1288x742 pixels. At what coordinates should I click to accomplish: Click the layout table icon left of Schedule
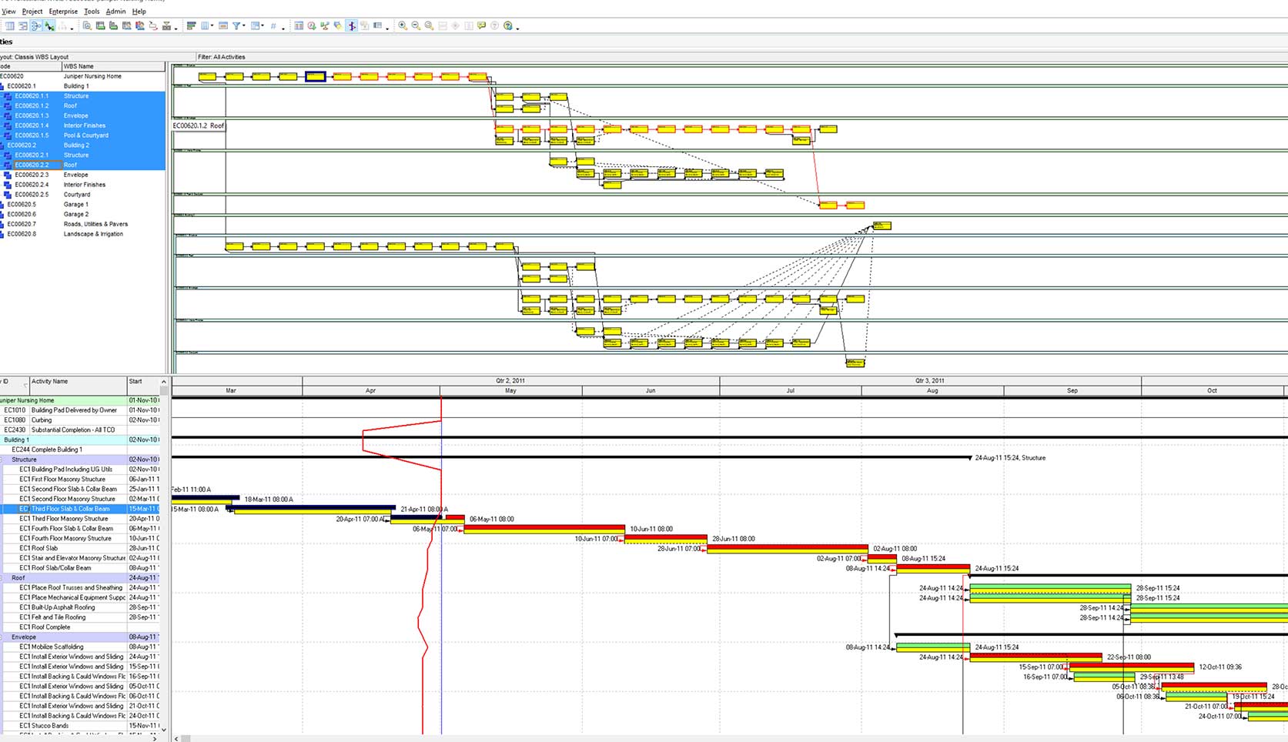pos(299,25)
